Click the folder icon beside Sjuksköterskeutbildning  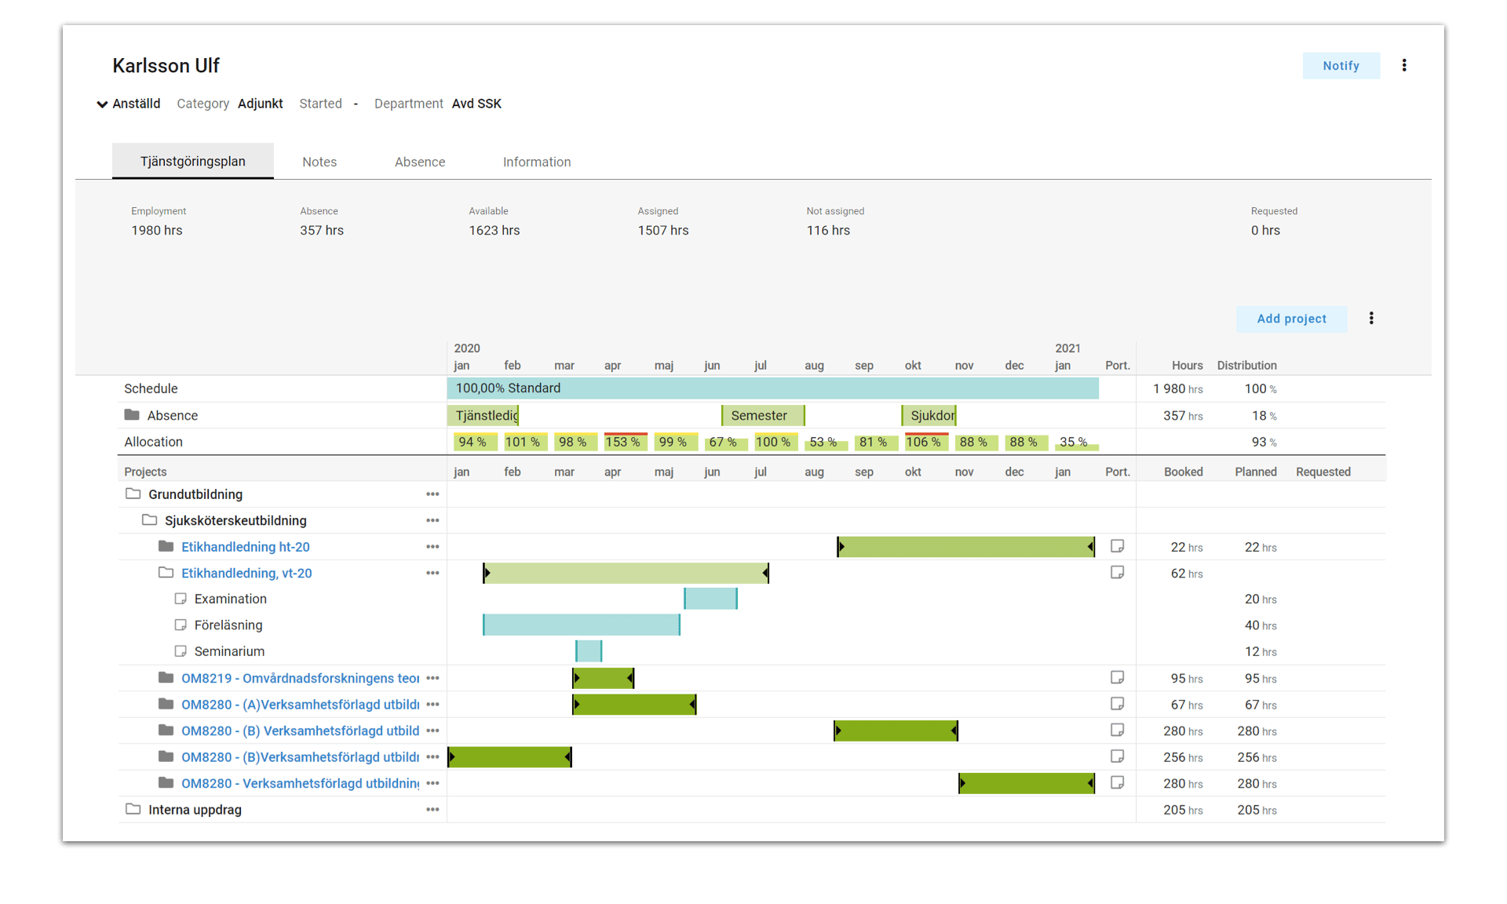[x=149, y=520]
